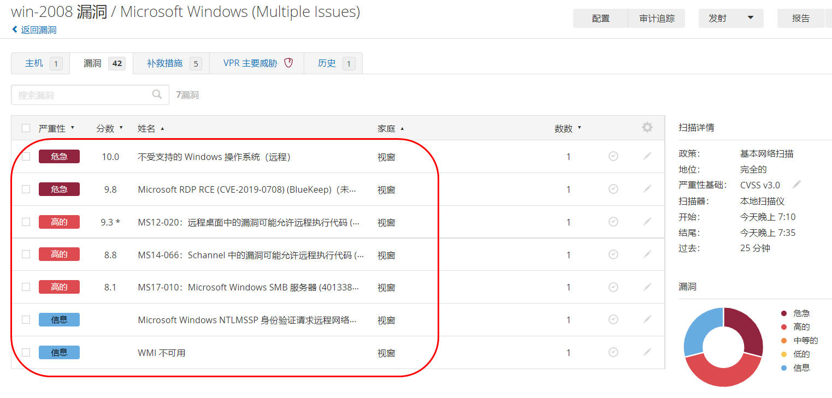Viewport: 832px width, 398px height.
Task: Click the 高的 color dot in legend
Action: point(784,327)
